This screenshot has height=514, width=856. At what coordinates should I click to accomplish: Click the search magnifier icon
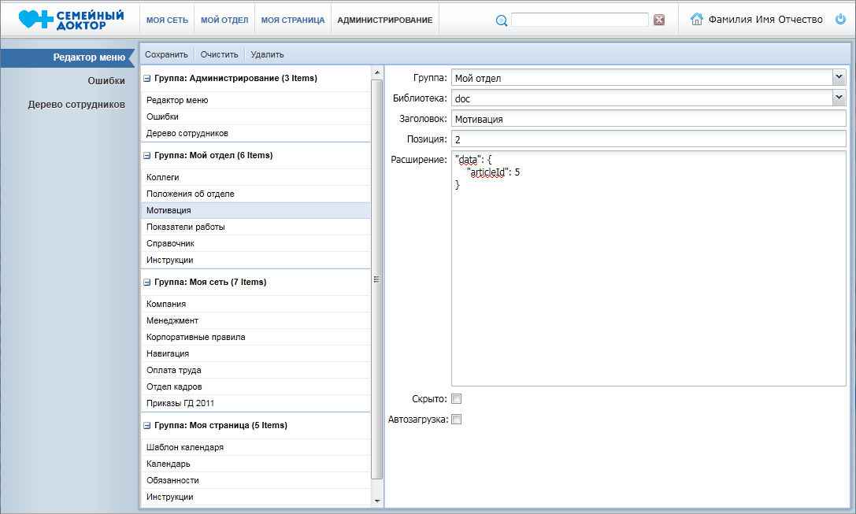tap(501, 20)
